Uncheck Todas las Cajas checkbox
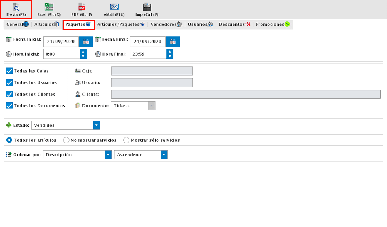 (10, 71)
